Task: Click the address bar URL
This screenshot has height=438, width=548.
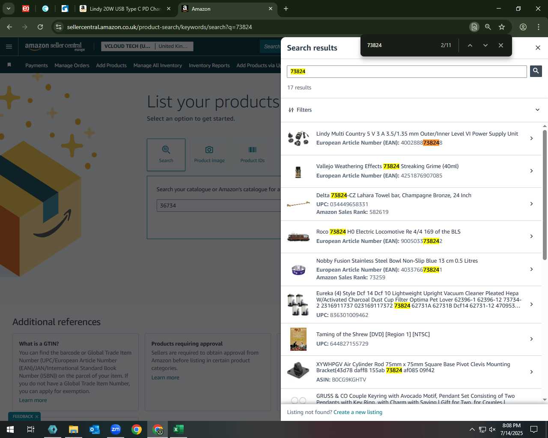Action: (x=159, y=27)
